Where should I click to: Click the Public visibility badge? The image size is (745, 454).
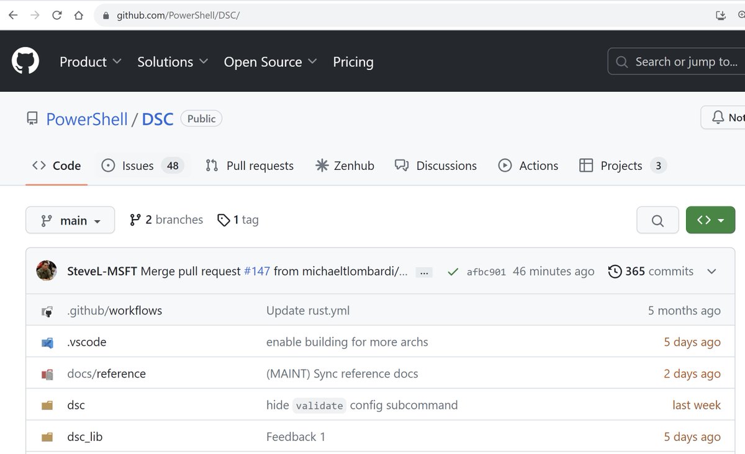pos(201,118)
